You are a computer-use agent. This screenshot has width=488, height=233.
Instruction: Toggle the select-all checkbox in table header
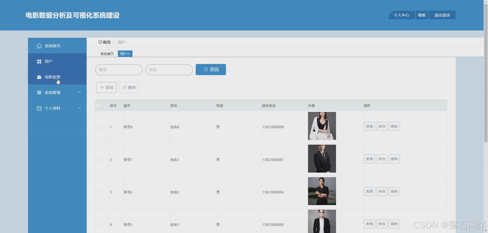tap(98, 106)
